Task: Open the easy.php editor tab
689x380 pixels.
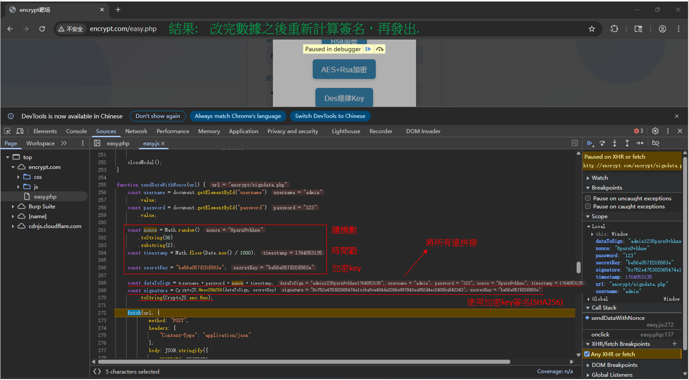Action: [x=118, y=143]
